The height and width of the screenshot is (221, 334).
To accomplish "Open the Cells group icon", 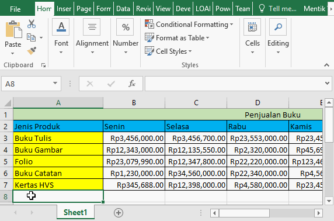I will pos(252,27).
